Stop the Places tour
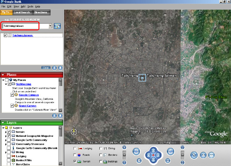Image resolution: width=231 pixels, height=166 pixels. click(60, 115)
